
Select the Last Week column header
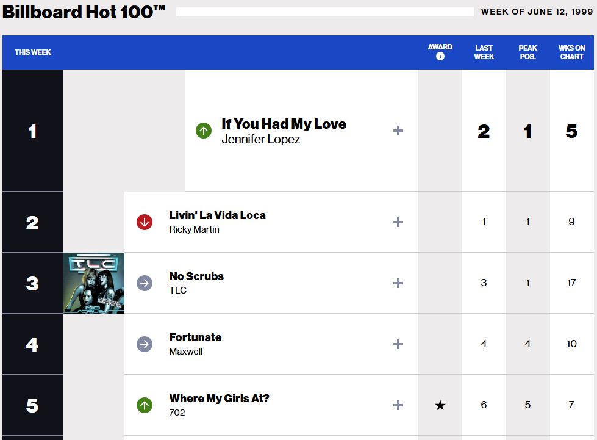[484, 52]
